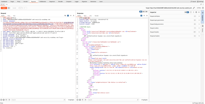This screenshot has width=205, height=104.
Task: Close the Inspector panel
Action: point(199,12)
